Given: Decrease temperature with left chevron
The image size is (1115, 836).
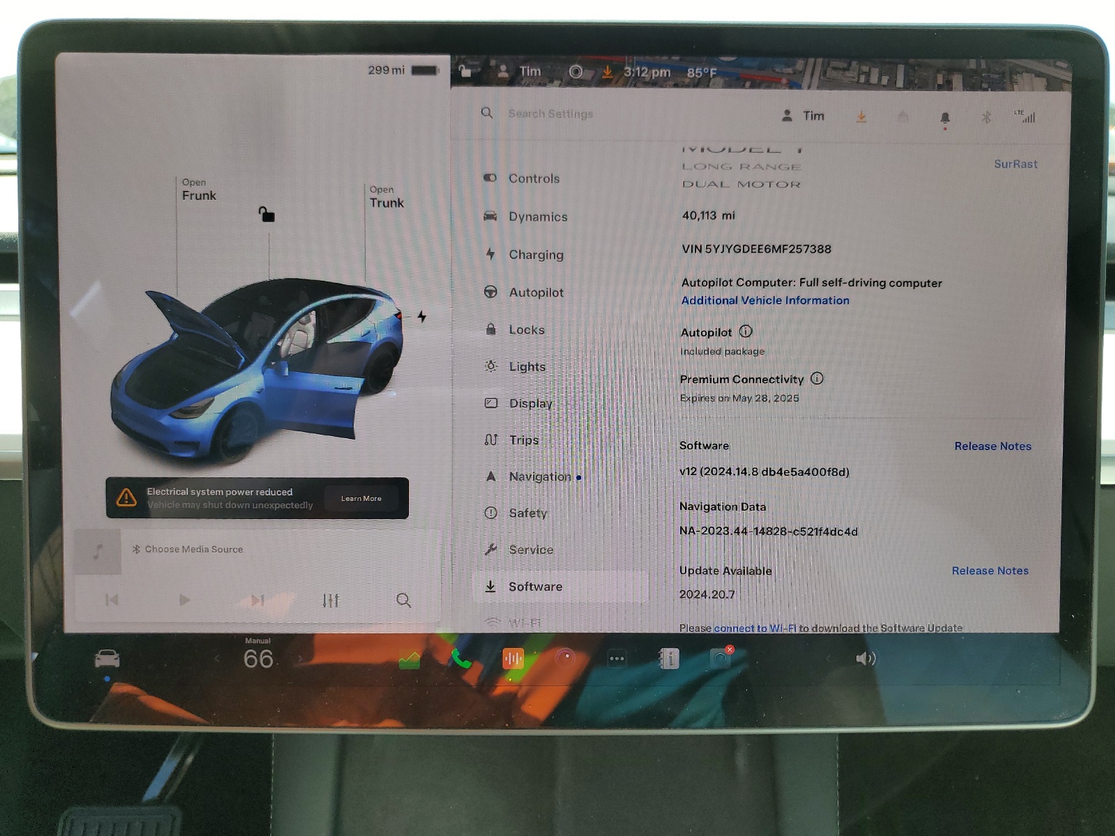Looking at the screenshot, I should (217, 658).
